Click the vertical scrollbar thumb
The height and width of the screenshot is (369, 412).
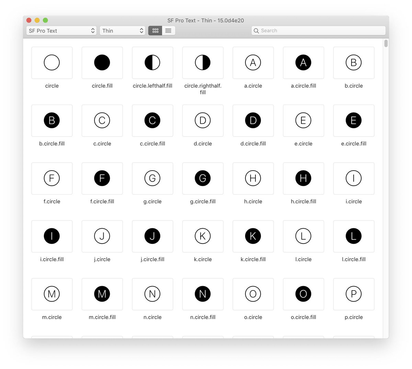pyautogui.click(x=386, y=44)
